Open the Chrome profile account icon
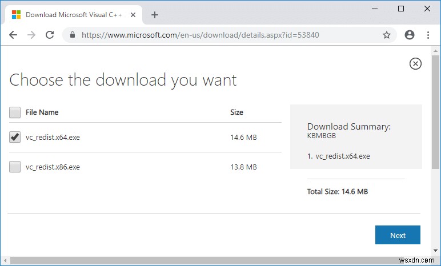This screenshot has height=266, width=441. pos(409,35)
